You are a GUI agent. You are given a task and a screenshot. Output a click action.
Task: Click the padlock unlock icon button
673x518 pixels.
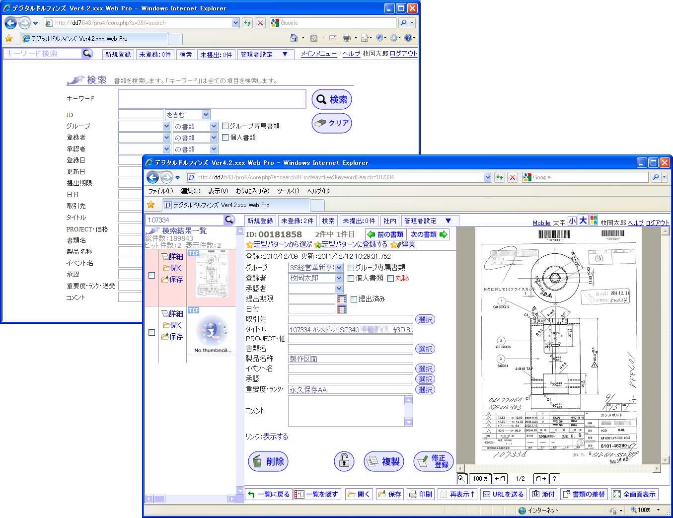(344, 461)
